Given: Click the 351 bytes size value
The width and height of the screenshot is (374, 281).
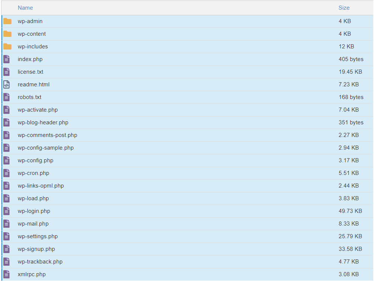Looking at the screenshot, I should coord(351,122).
